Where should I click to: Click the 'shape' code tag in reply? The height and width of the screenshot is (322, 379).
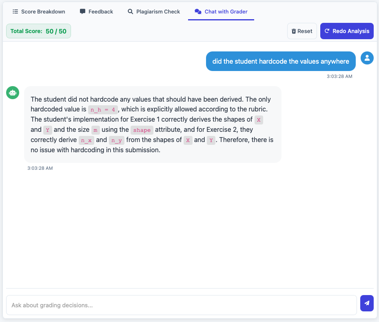click(142, 130)
